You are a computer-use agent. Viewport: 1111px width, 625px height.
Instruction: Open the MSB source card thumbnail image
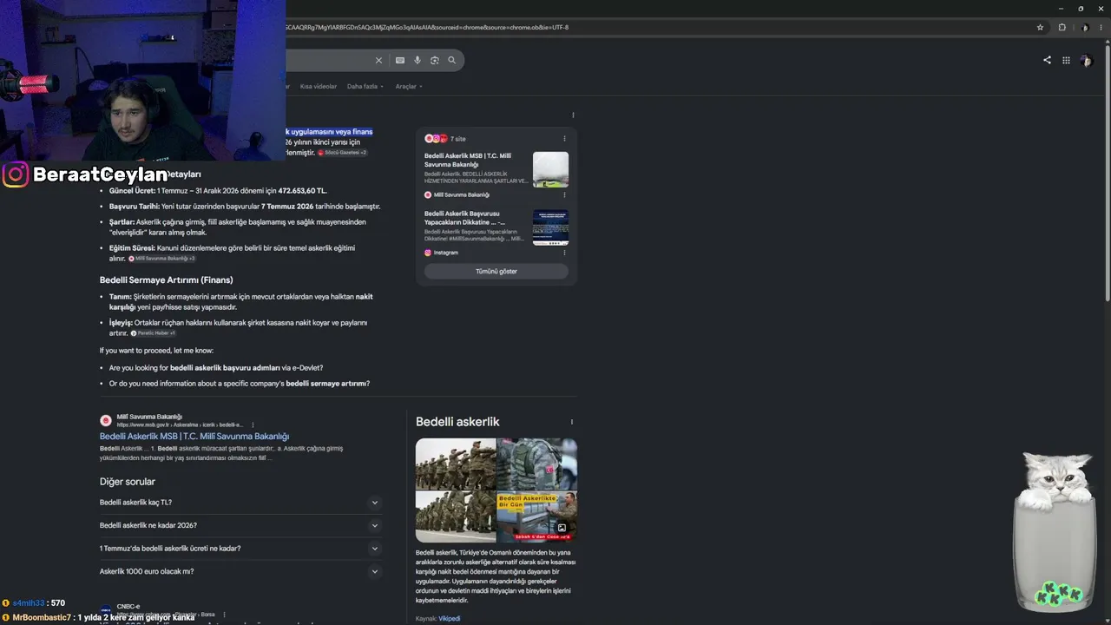550,169
